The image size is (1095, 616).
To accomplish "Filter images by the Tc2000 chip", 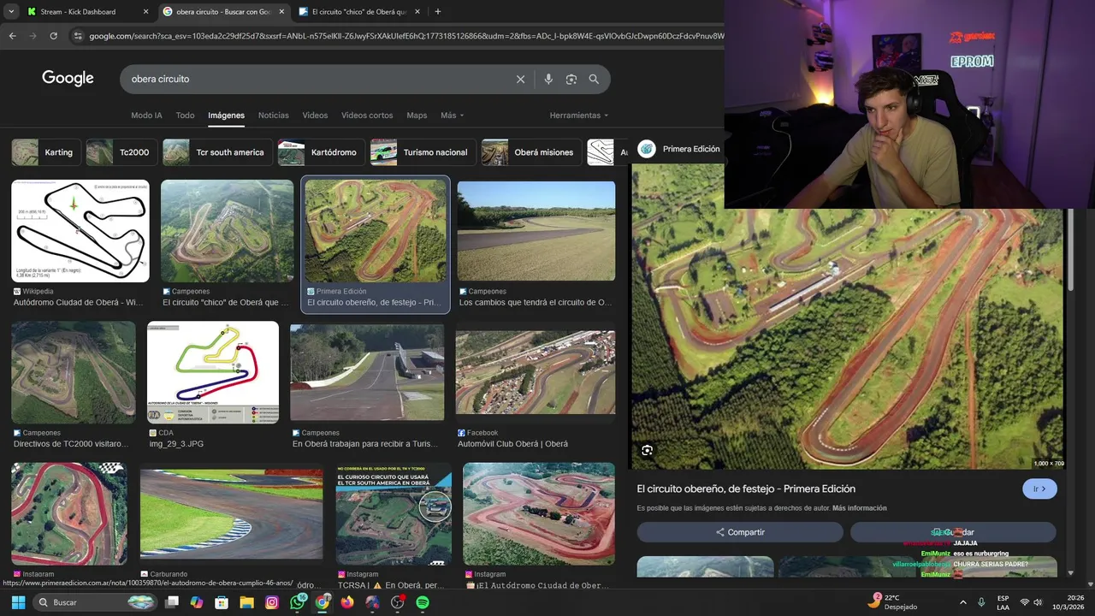I will [121, 152].
